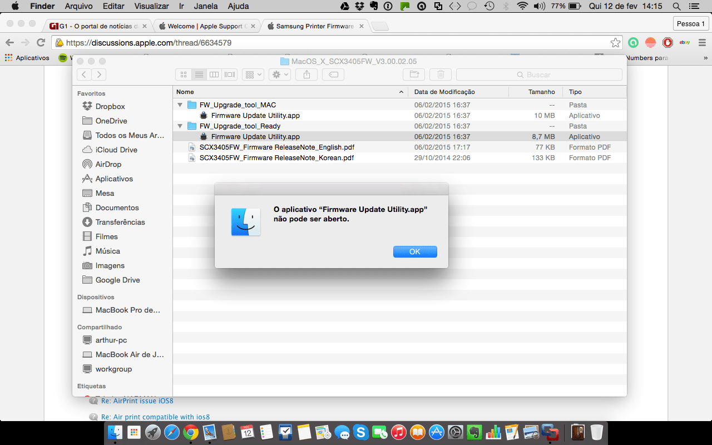Click Aplicativos in Chrome bookmarks bar
The height and width of the screenshot is (445, 712).
(27, 58)
